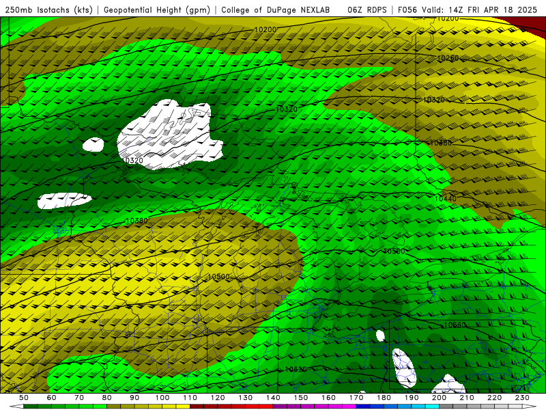The width and height of the screenshot is (546, 410).
Task: Click the "06Z RDPS" model run label
Action: (367, 10)
